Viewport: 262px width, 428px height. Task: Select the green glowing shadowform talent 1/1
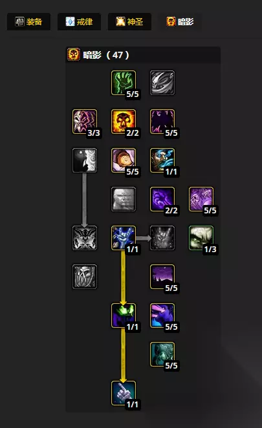(124, 316)
